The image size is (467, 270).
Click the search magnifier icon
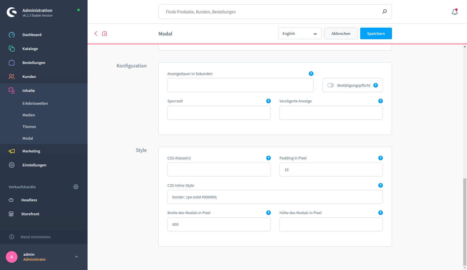(x=384, y=12)
